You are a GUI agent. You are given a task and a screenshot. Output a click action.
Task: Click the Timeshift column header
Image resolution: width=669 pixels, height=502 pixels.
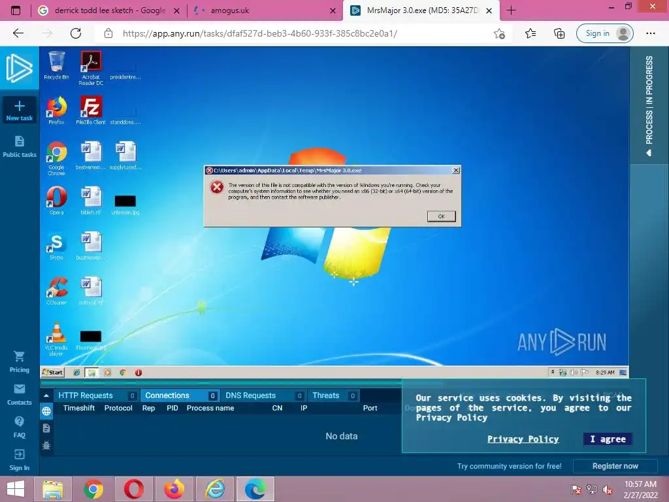tap(79, 408)
